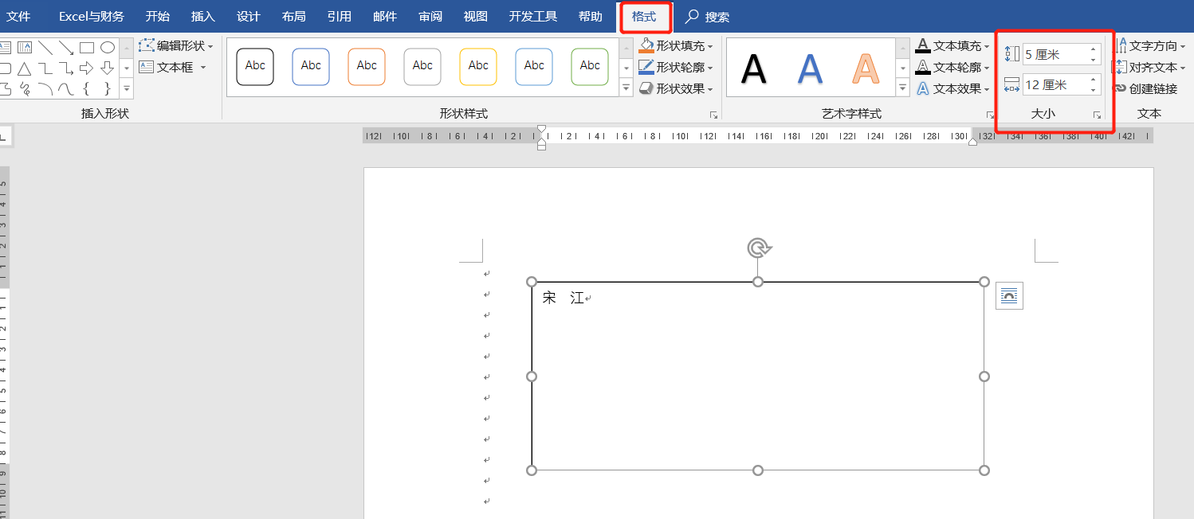Screen dimensions: 1194x519
Task: Apply blue outline Abc shape style
Action: pyautogui.click(x=311, y=67)
